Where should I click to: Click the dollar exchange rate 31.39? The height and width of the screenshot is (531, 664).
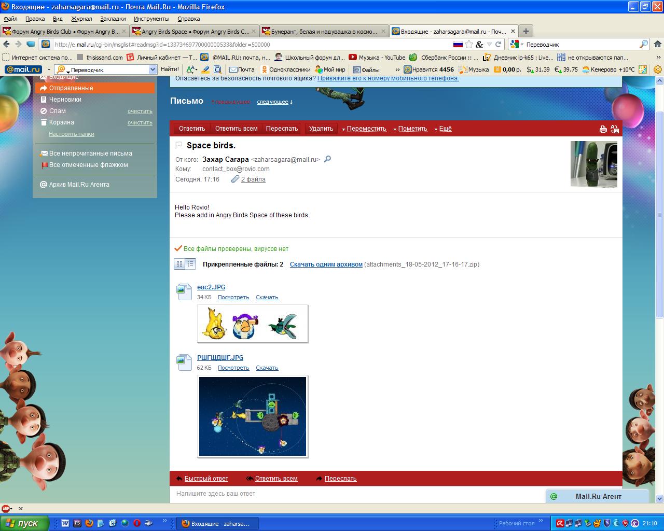click(538, 69)
